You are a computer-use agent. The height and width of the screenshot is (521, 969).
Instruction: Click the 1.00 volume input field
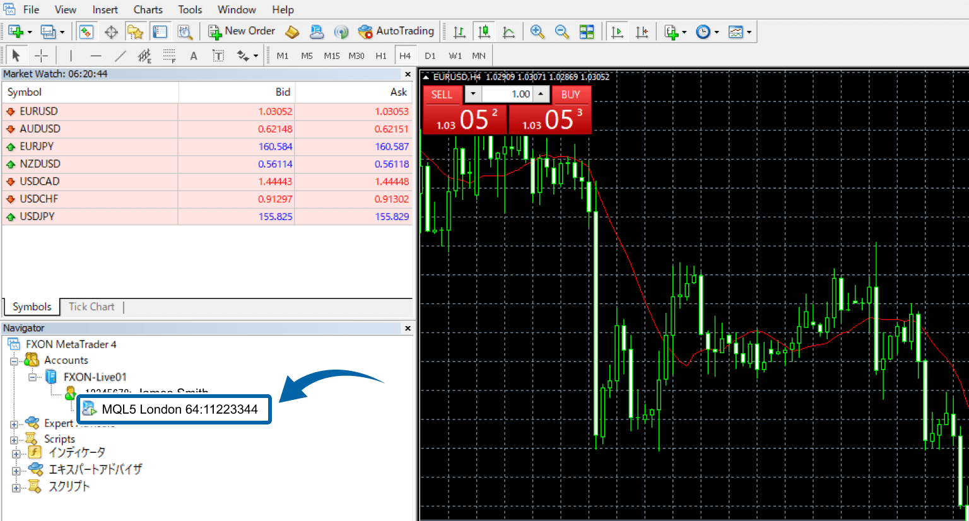click(508, 95)
